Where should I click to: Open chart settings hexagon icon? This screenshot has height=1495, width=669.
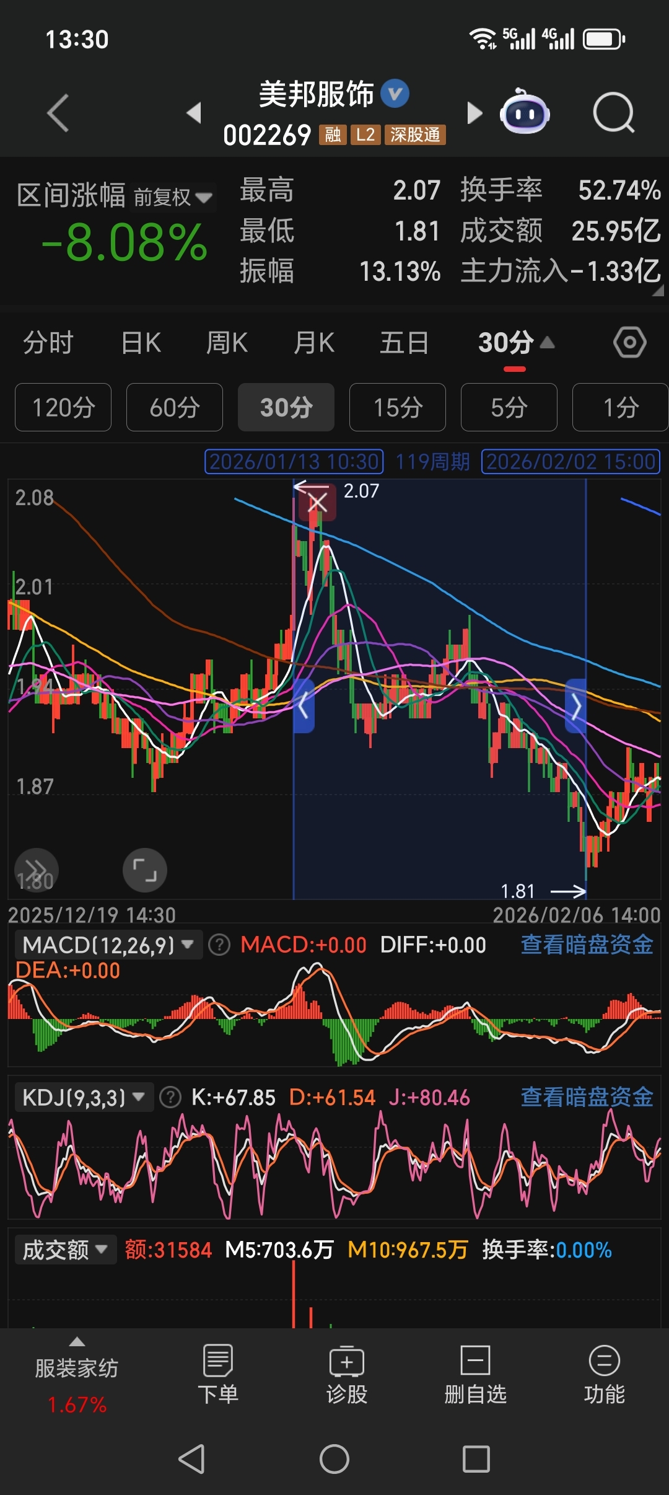point(630,342)
